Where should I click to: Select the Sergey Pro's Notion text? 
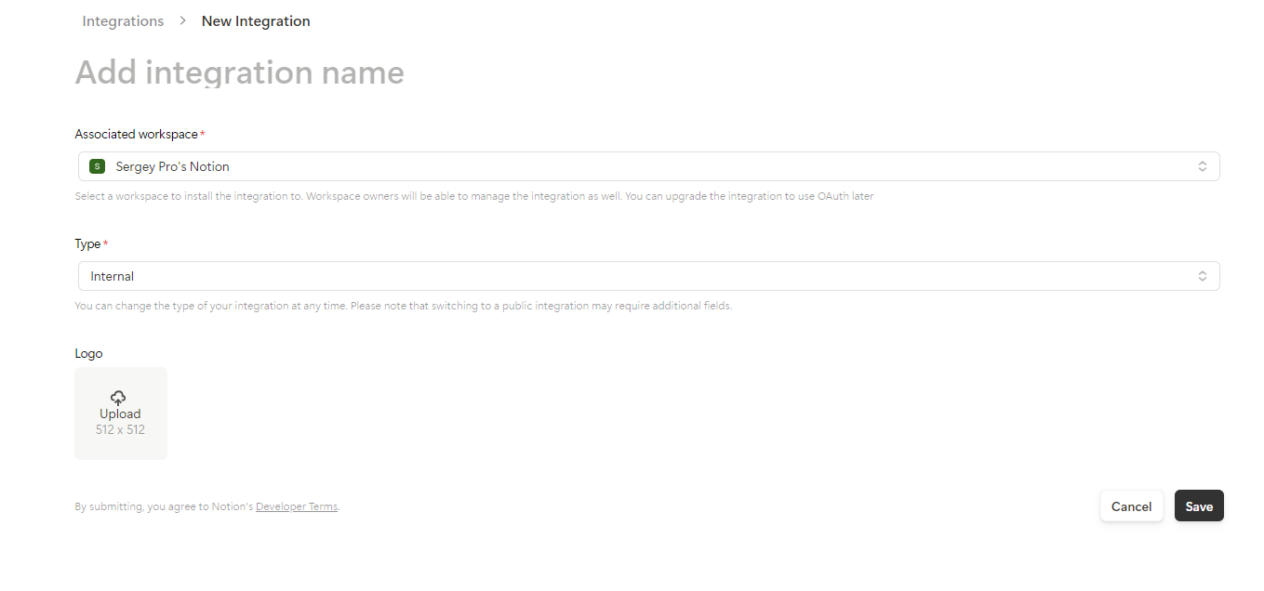(x=172, y=166)
